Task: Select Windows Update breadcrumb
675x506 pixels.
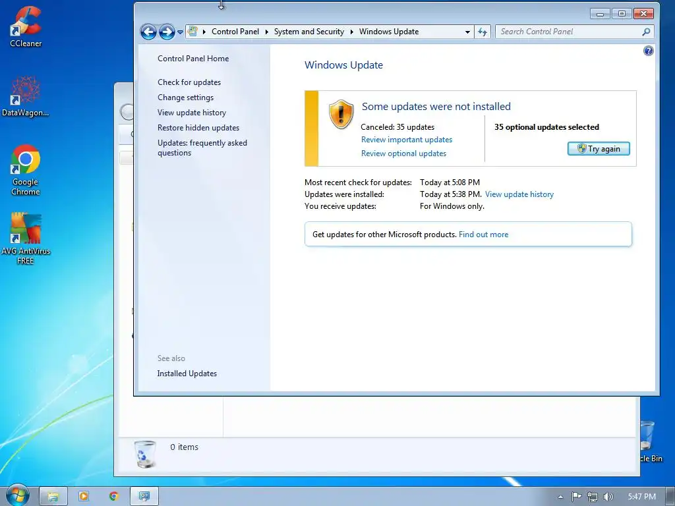Action: point(389,32)
